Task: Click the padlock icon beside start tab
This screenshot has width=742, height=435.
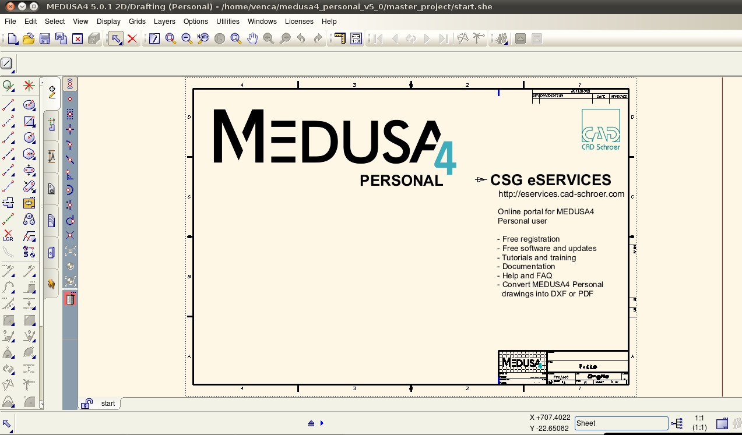Action: tap(87, 403)
